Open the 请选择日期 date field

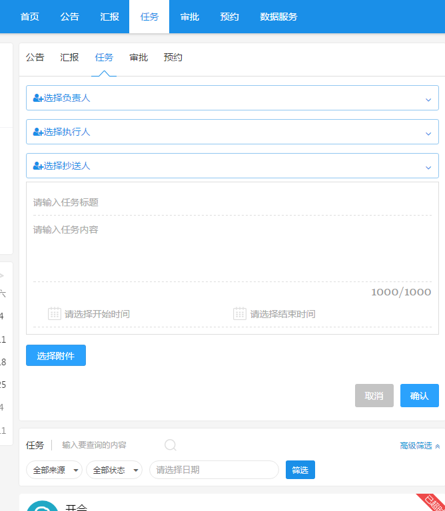coord(214,470)
